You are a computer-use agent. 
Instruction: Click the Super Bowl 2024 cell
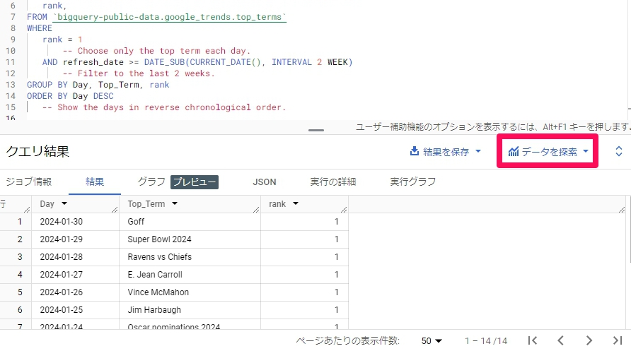[190, 239]
